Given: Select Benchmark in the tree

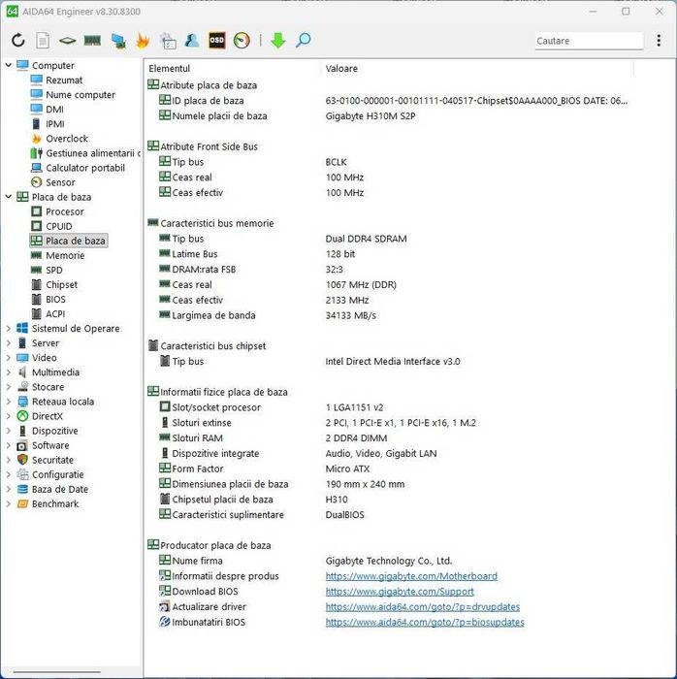Looking at the screenshot, I should pos(55,503).
